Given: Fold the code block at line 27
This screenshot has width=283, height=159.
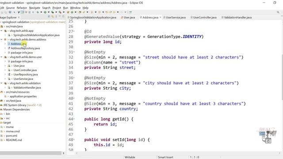Looking at the screenshot, I should (x=74, y=31).
